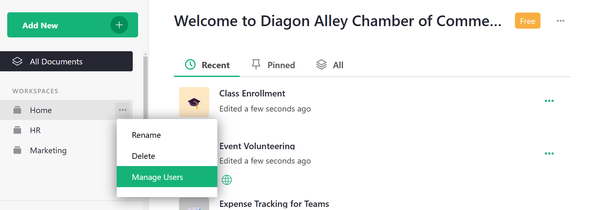The height and width of the screenshot is (210, 593).
Task: Open the Expense Tracking for Teams document
Action: (274, 204)
